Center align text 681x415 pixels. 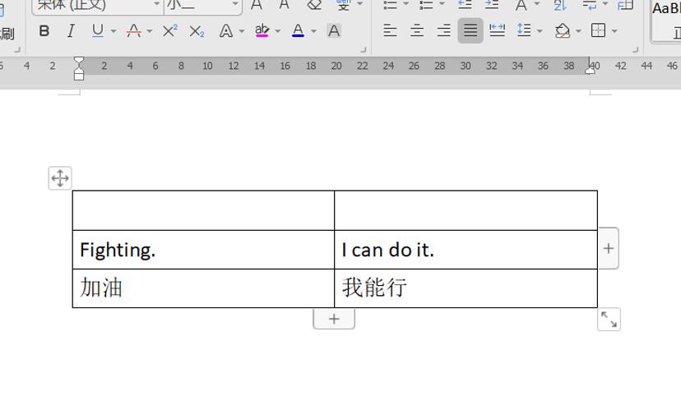tap(417, 31)
